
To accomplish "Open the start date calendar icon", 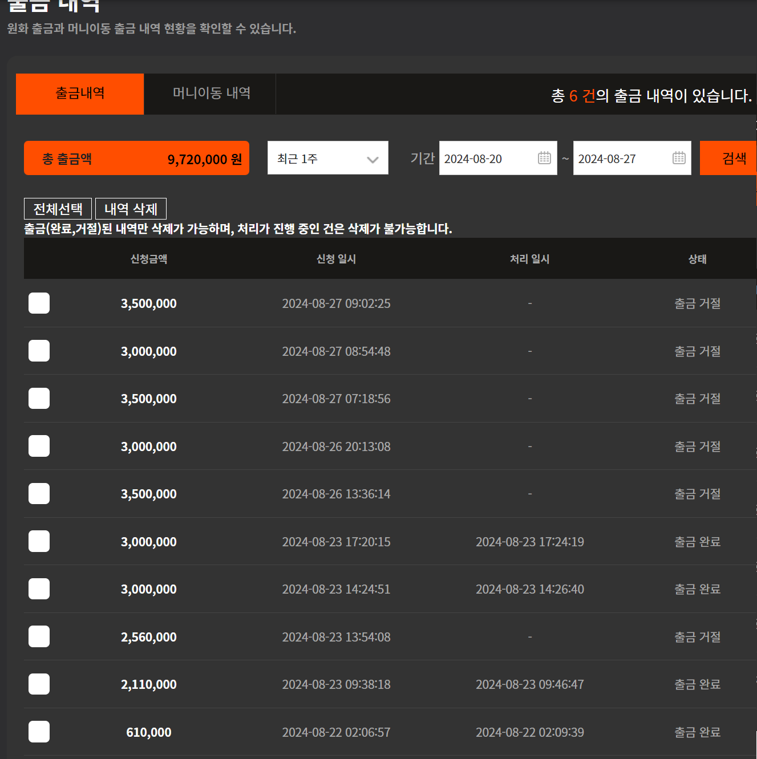I will click(x=544, y=158).
